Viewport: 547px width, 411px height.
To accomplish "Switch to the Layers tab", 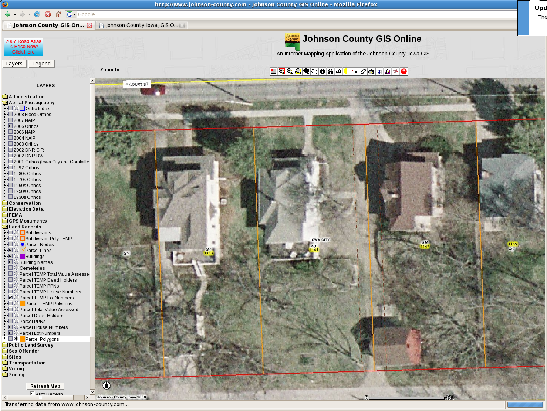I will (14, 64).
